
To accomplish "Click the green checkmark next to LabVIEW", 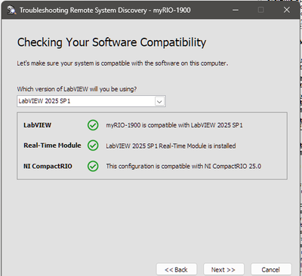I will point(93,125).
